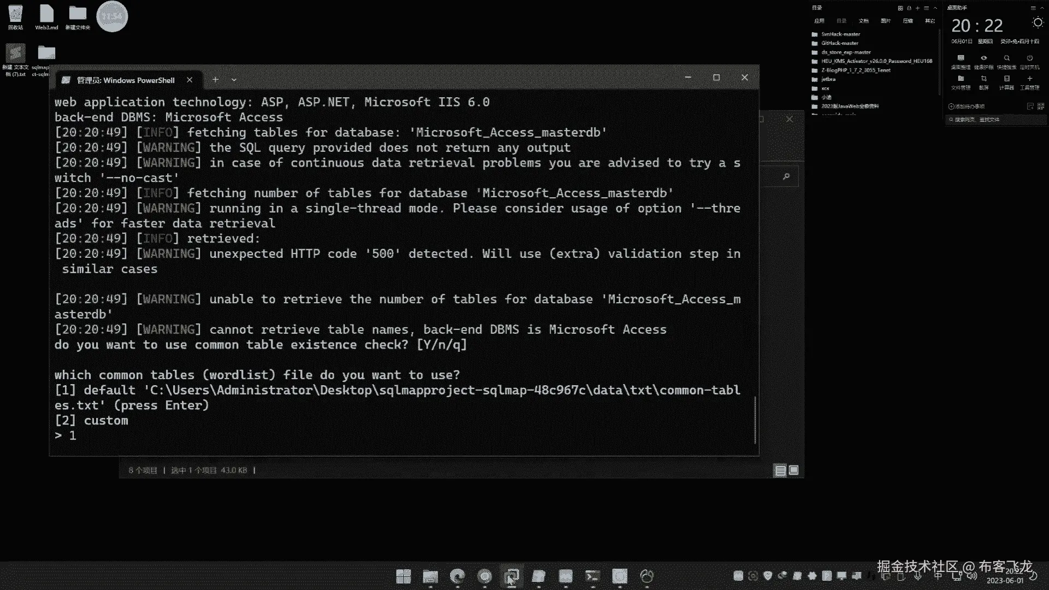The width and height of the screenshot is (1049, 590).
Task: Expand the terminal profile dropdown chevron
Action: click(234, 80)
